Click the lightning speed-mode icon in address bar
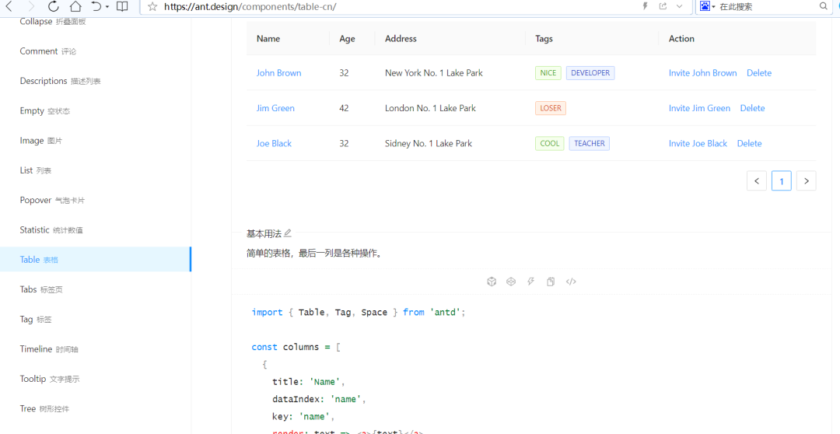840x434 pixels. [x=646, y=6]
